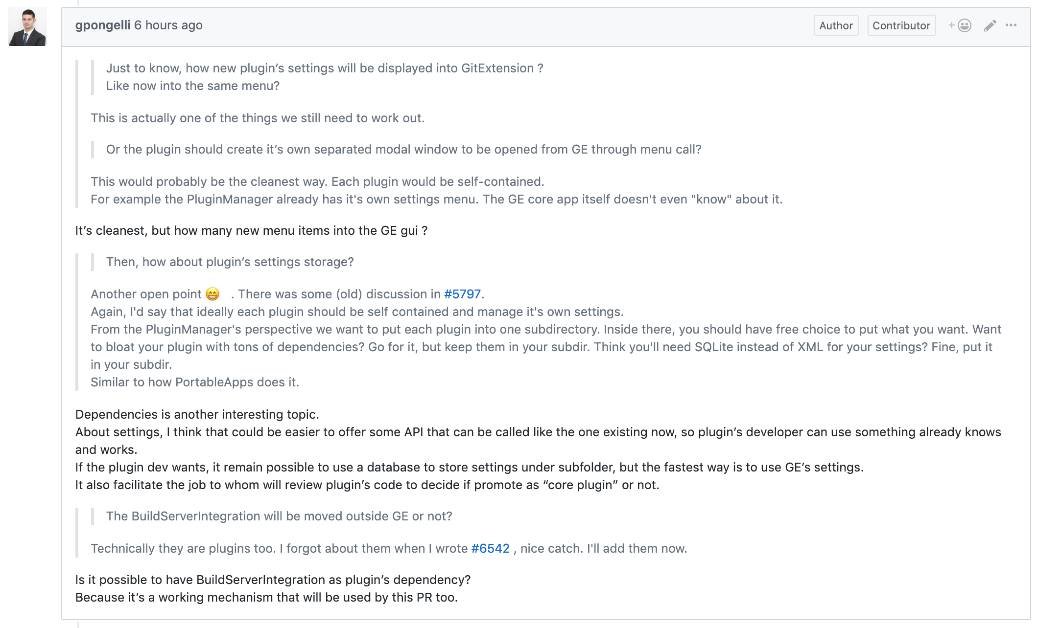
Task: Open the gpongelli username profile link
Action: point(103,25)
